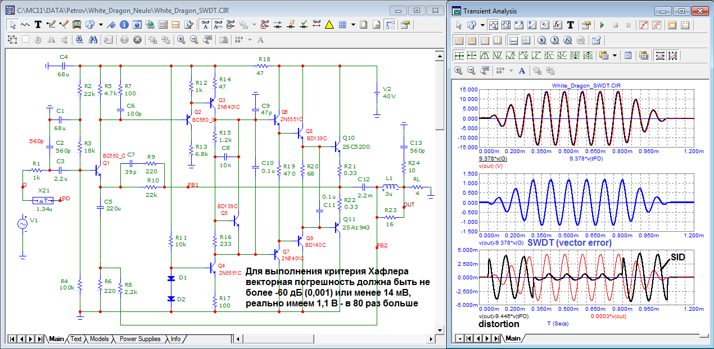
Task: Toggle node numbers display icon
Action: [x=231, y=25]
